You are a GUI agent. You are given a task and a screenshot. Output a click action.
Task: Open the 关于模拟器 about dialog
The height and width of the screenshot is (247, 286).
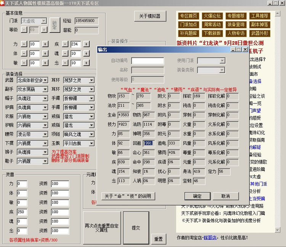[150, 16]
